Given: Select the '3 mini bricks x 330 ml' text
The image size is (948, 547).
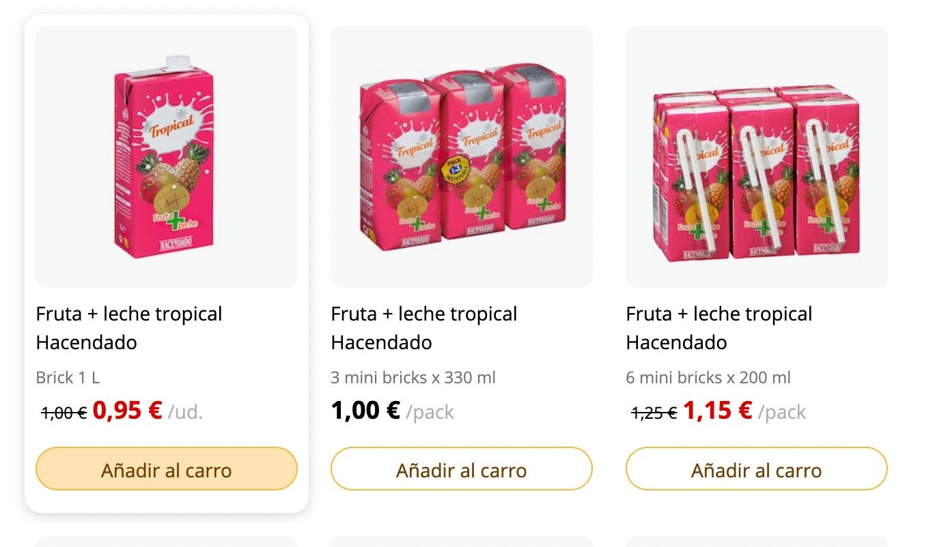Looking at the screenshot, I should point(413,377).
